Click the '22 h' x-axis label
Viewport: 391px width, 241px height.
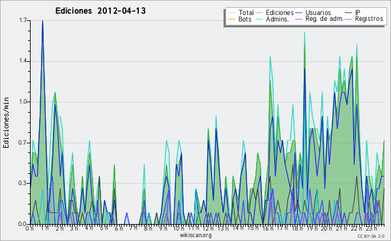(356, 229)
